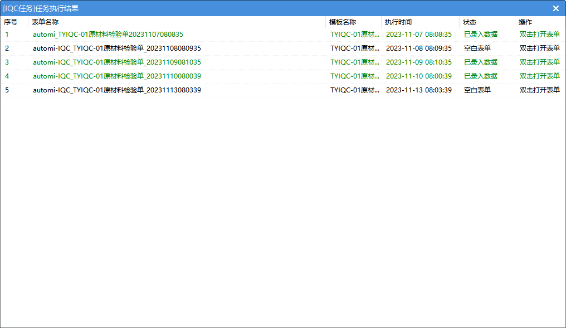The width and height of the screenshot is (566, 328).
Task: Click 双击打开表单 in row 3
Action: pyautogui.click(x=539, y=62)
